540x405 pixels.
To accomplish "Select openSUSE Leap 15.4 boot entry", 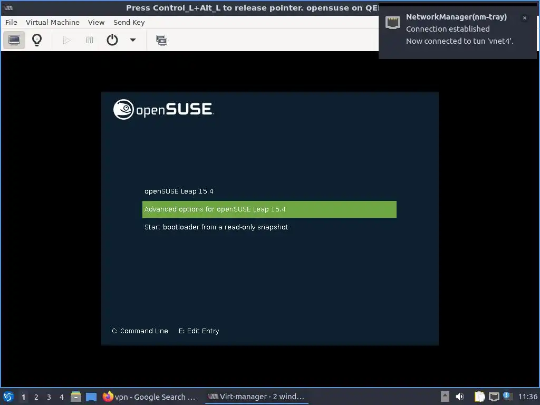I will pyautogui.click(x=269, y=191).
